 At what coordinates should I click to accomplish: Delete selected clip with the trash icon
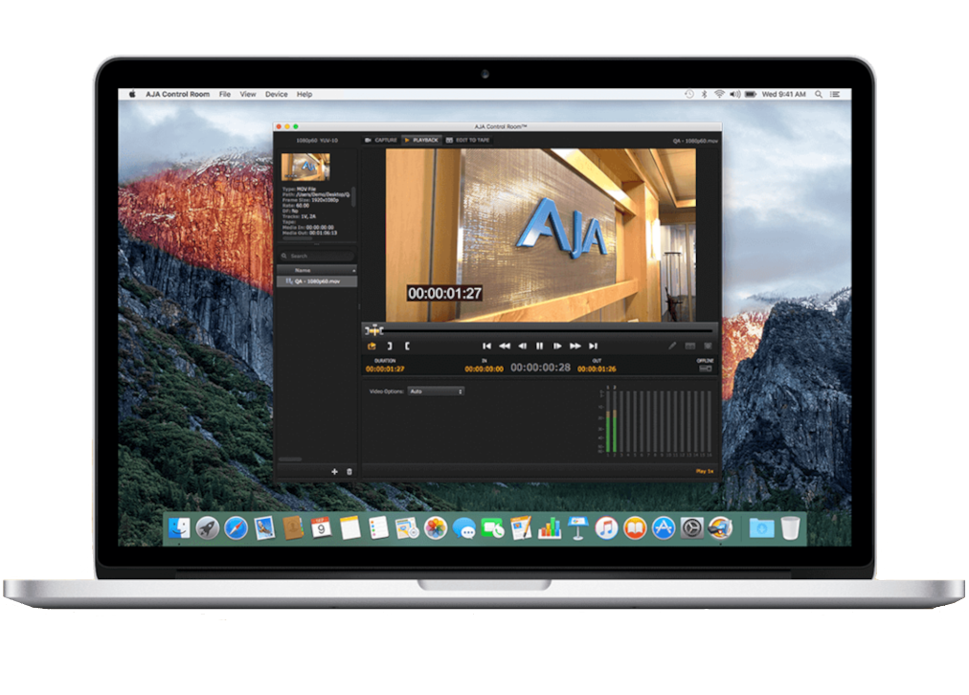click(349, 471)
